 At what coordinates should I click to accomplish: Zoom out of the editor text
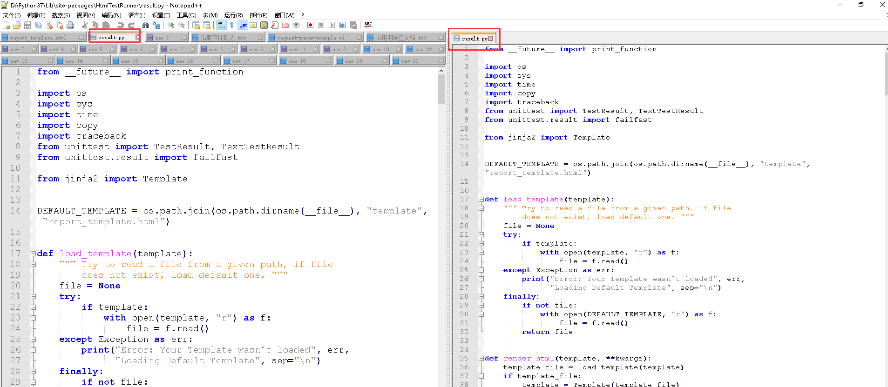182,25
